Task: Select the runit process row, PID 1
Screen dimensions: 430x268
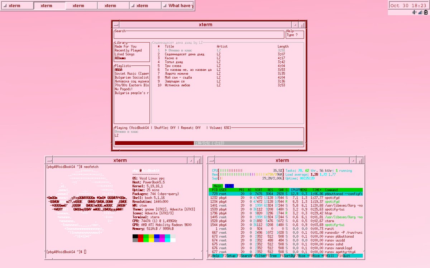Action: pyautogui.click(x=286, y=229)
